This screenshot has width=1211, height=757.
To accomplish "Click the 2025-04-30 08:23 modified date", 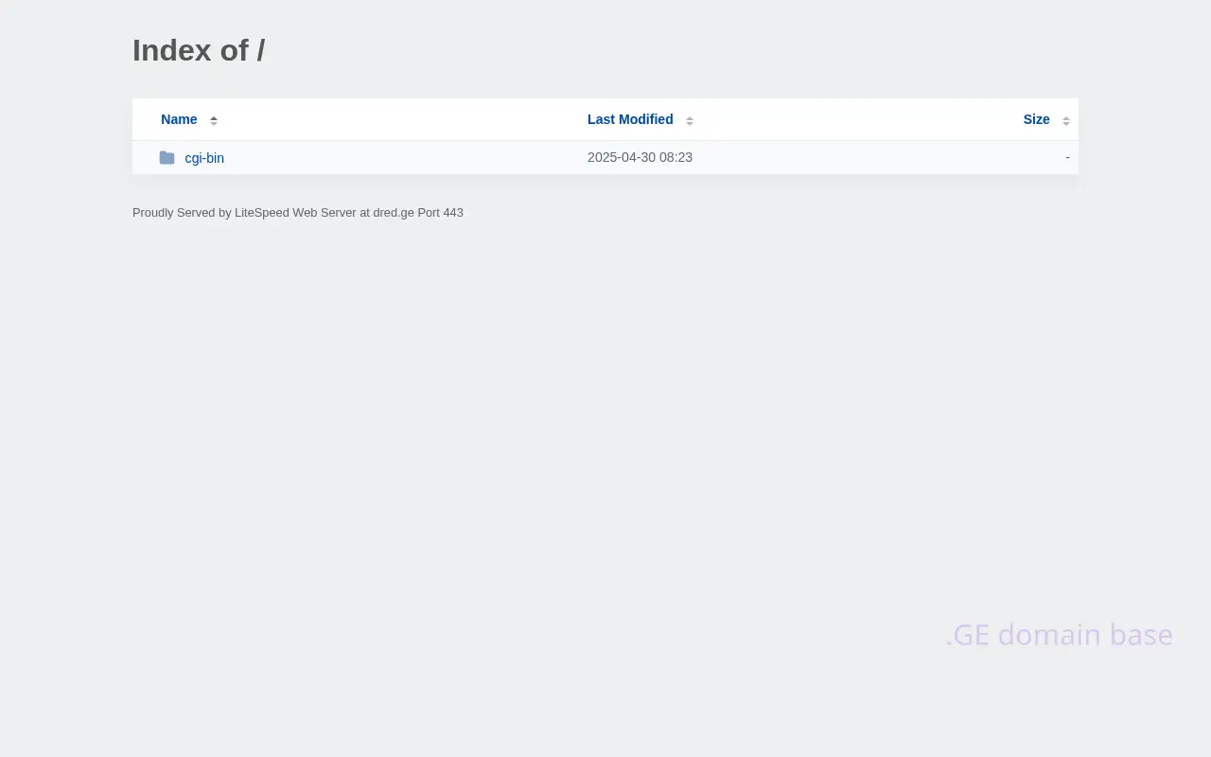I will (x=640, y=157).
